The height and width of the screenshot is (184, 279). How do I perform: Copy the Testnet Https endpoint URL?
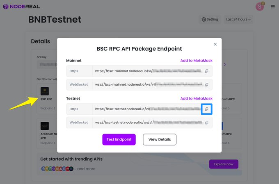pyautogui.click(x=206, y=109)
